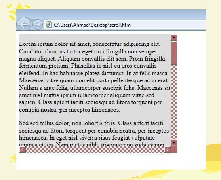Click the scrollbar corner square

click(x=174, y=150)
